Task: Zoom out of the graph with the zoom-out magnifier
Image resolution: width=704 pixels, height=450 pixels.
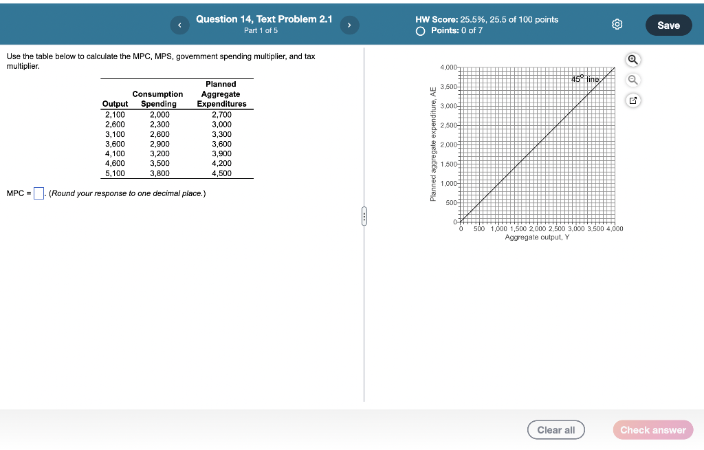Action: point(632,80)
